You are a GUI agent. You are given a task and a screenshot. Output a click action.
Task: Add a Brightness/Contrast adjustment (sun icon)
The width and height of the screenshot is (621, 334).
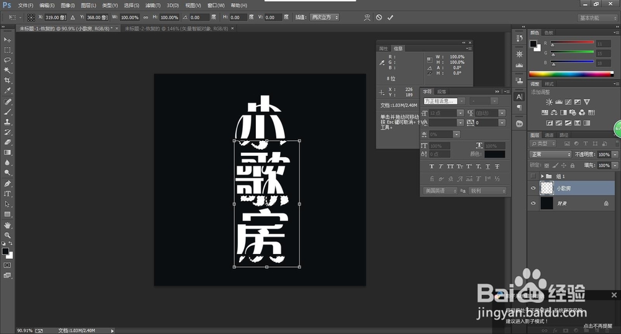[x=549, y=102]
